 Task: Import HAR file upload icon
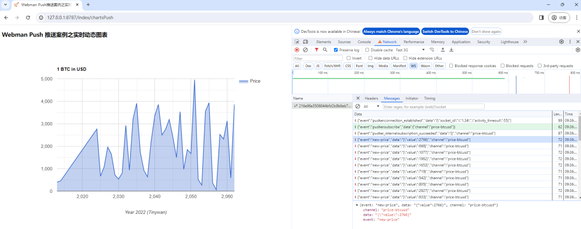tap(443, 49)
